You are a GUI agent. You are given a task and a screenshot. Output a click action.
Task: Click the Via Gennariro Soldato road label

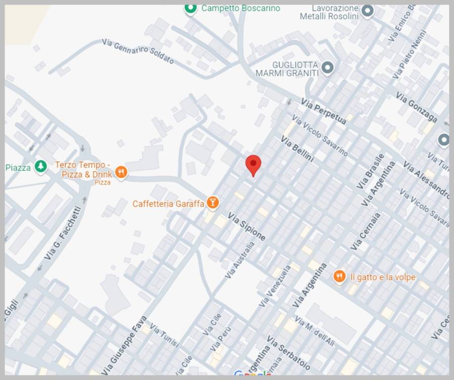pos(138,51)
